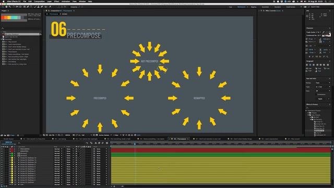Click the timeline current time indicator
This screenshot has height=188, width=334.
coord(135,144)
